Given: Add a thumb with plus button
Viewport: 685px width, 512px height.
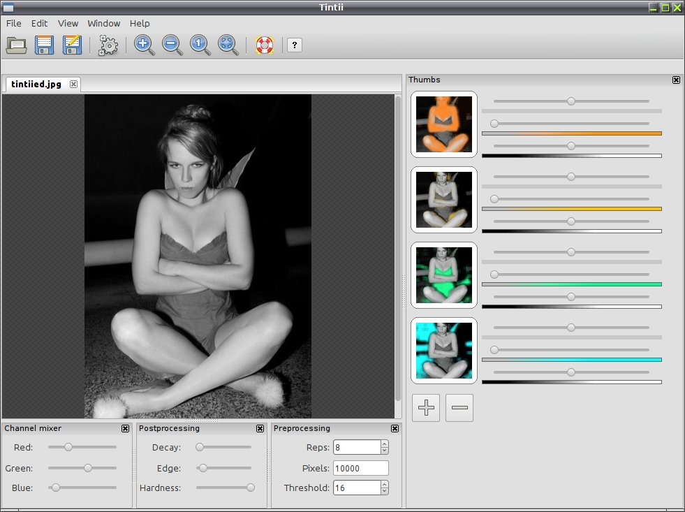Looking at the screenshot, I should point(426,408).
